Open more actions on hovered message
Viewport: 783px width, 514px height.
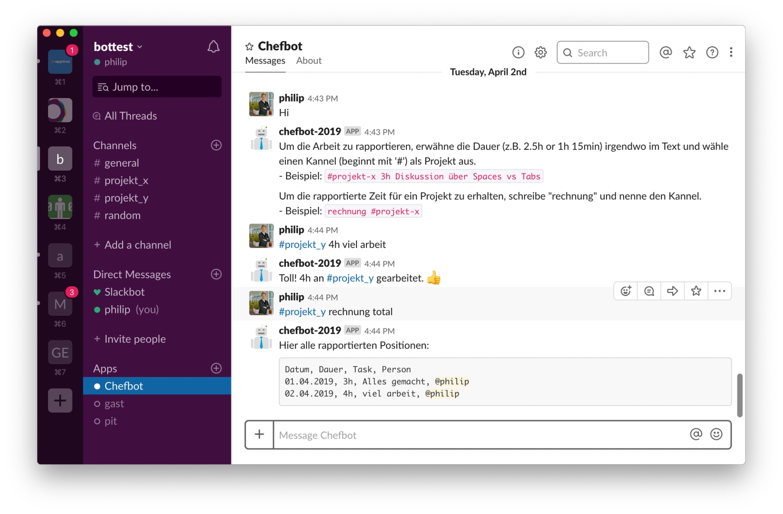pyautogui.click(x=719, y=291)
